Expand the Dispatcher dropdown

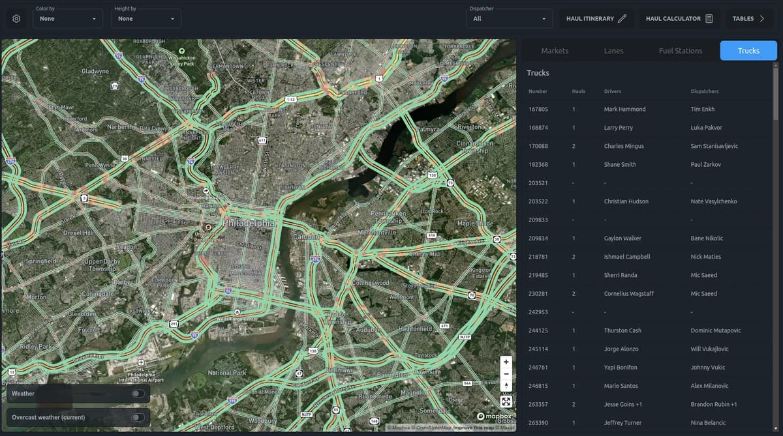(x=510, y=19)
